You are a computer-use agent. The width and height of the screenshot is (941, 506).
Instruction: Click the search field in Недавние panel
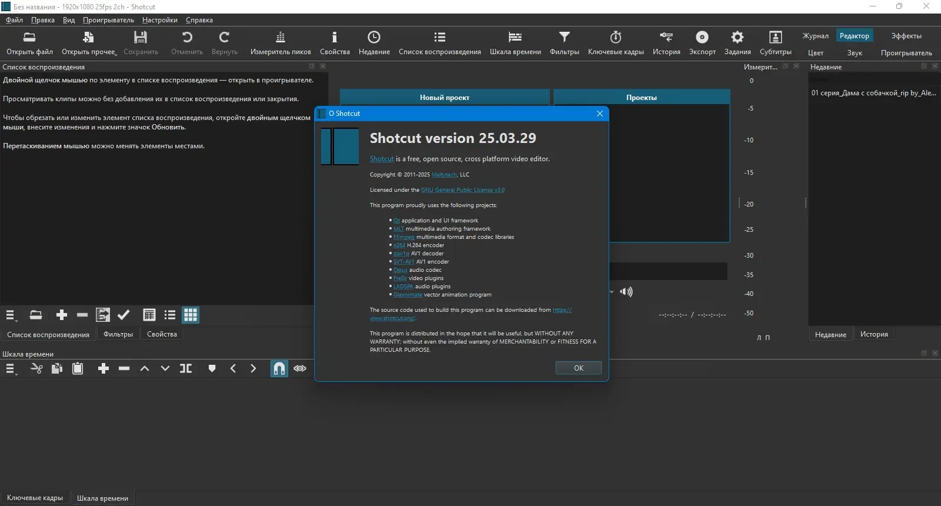[x=873, y=79]
